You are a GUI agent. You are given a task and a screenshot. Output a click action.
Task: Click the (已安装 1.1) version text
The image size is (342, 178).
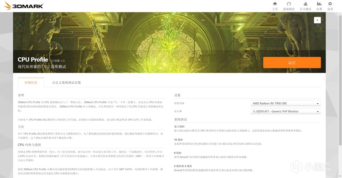(x=58, y=61)
